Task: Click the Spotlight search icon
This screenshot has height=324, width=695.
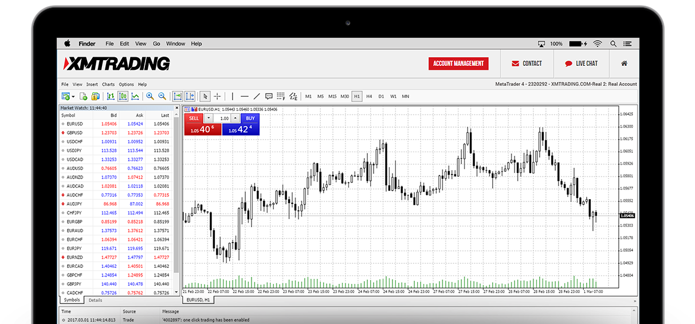Action: click(x=613, y=44)
